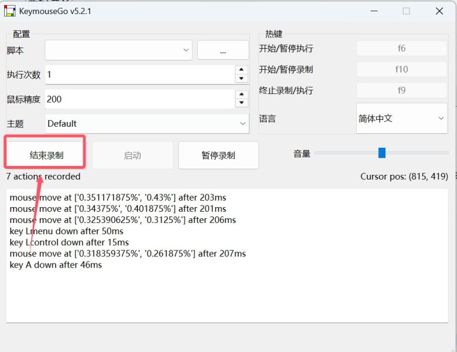Click the KeymouseGo app icon in title bar

(9, 11)
